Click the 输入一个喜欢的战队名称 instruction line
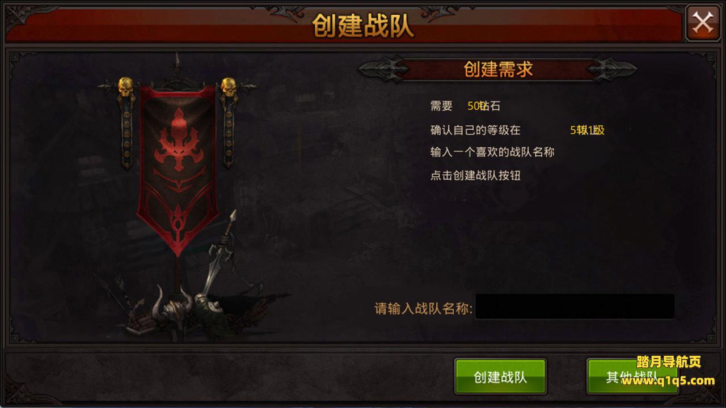 coord(492,152)
